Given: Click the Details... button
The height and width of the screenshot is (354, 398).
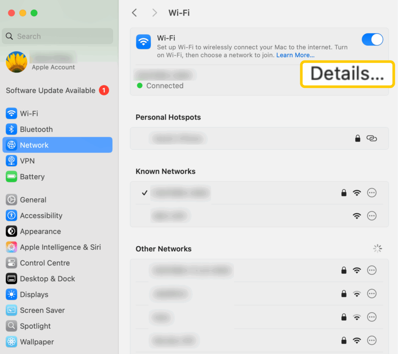Looking at the screenshot, I should pyautogui.click(x=347, y=74).
